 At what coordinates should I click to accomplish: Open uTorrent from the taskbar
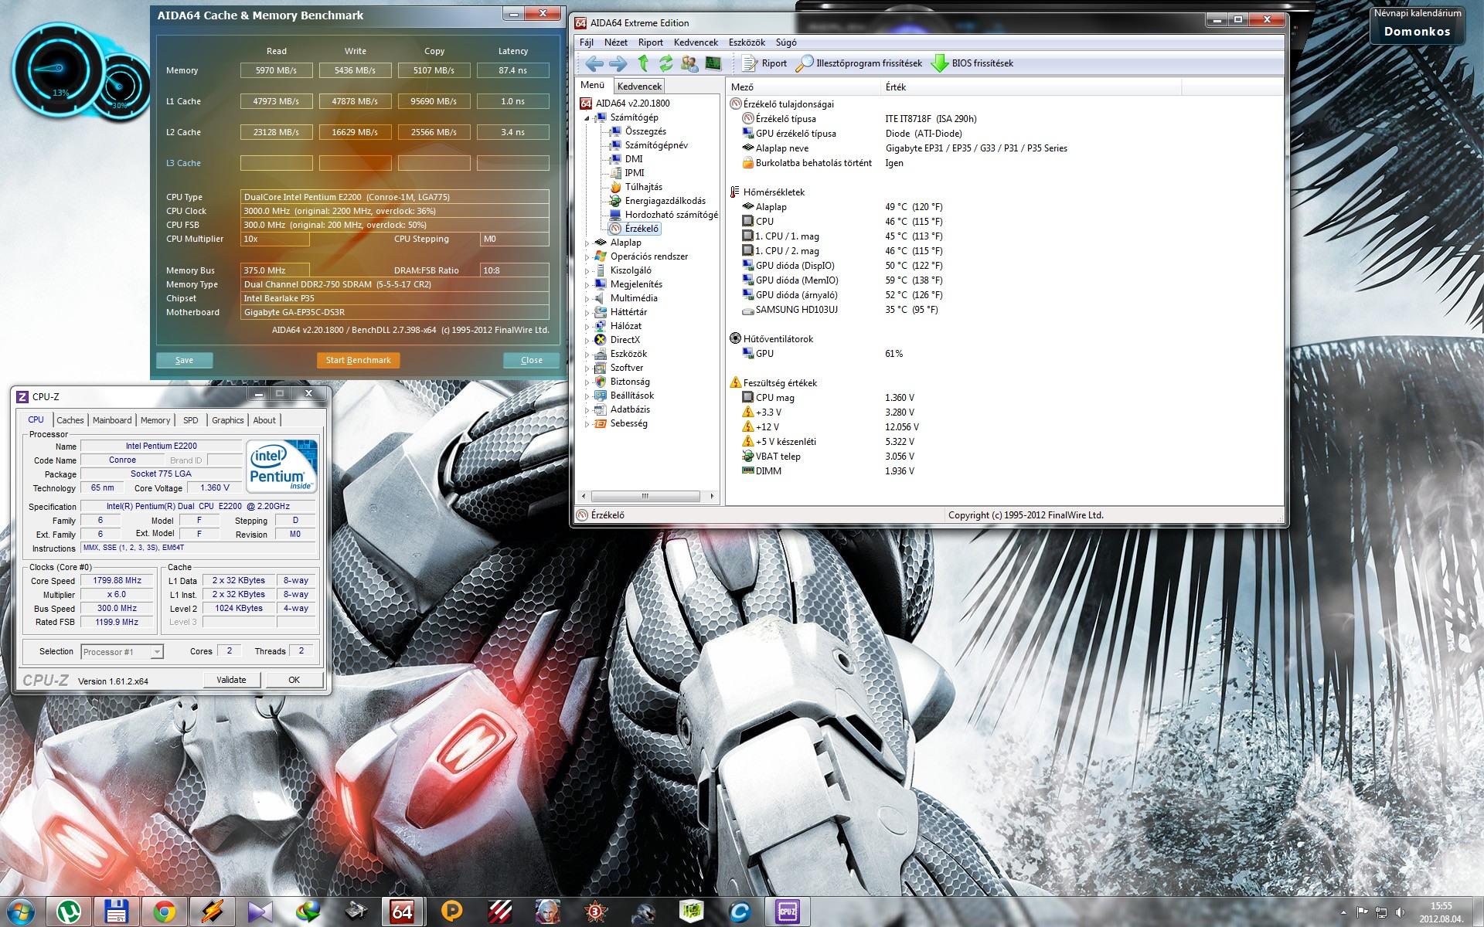[69, 912]
